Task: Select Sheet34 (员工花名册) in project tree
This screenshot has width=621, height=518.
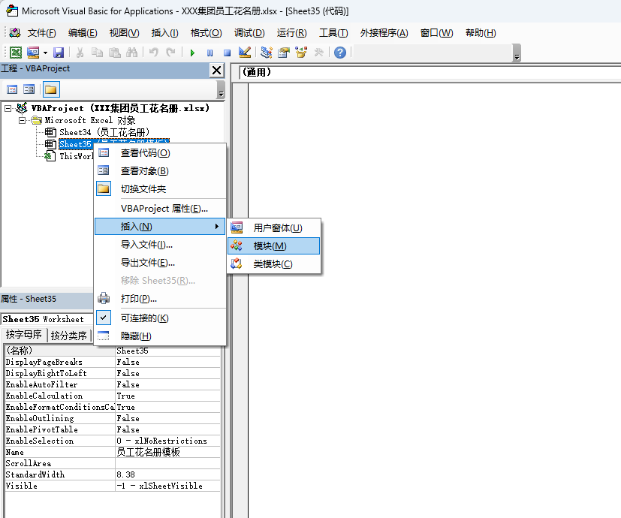Action: [104, 132]
